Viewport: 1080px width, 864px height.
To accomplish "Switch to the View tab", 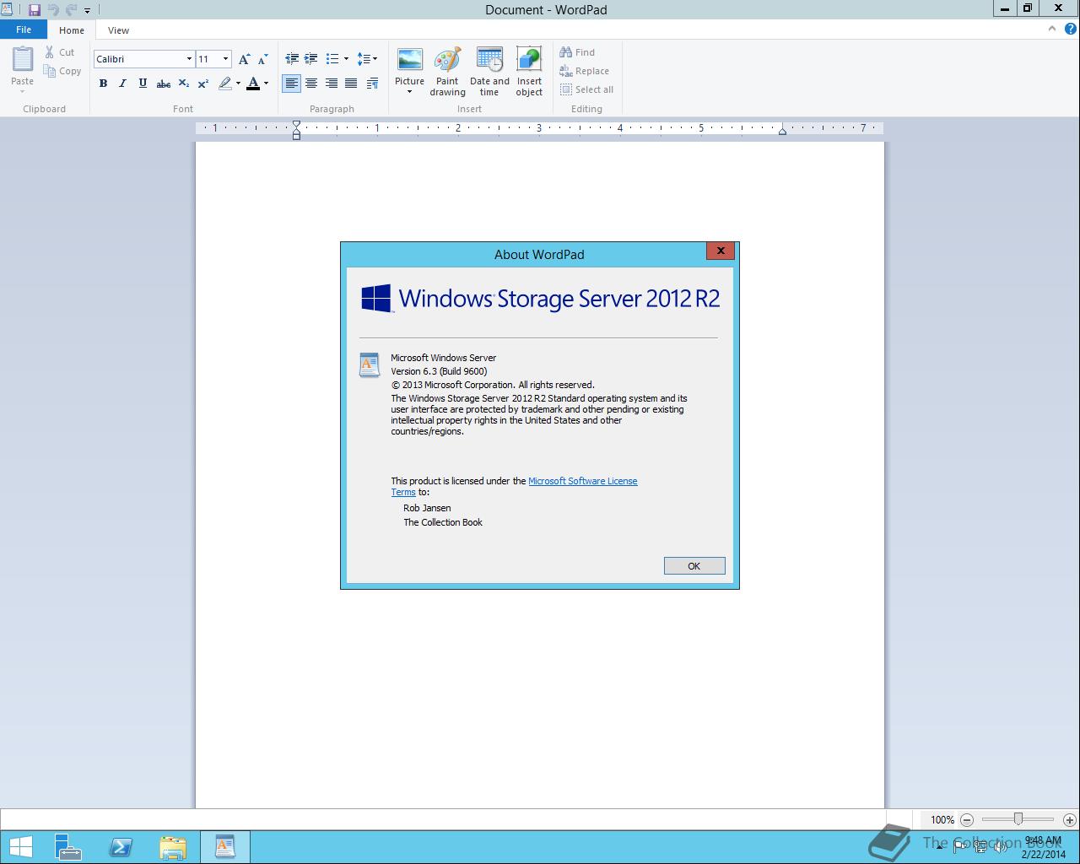I will click(118, 30).
